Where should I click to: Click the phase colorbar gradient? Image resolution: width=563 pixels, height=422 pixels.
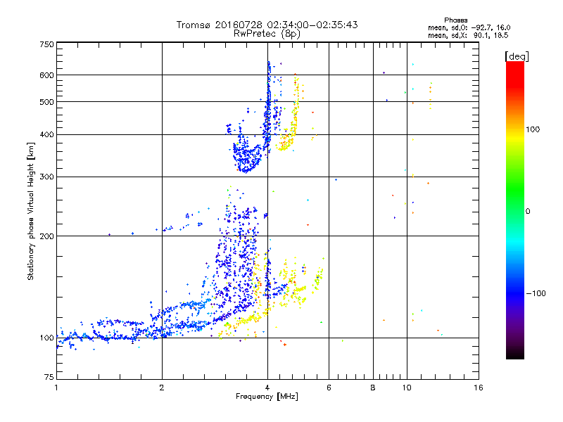[515, 210]
